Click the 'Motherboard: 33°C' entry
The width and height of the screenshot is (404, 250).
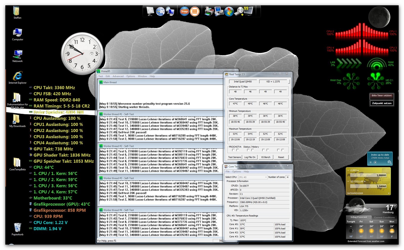(53, 198)
